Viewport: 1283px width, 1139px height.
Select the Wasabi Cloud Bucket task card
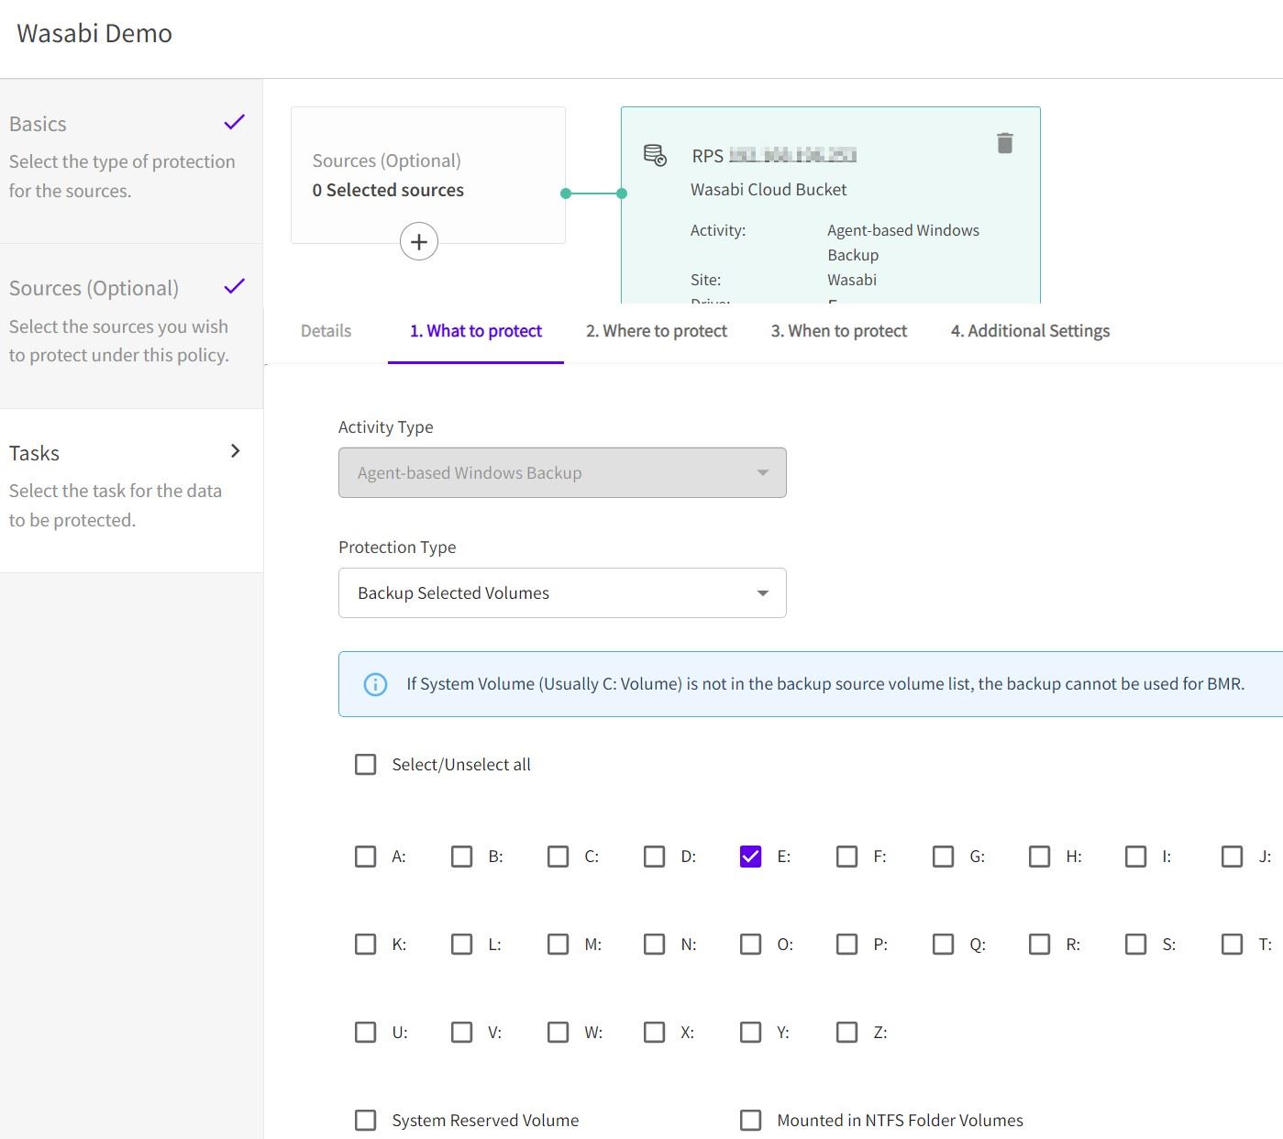[831, 205]
